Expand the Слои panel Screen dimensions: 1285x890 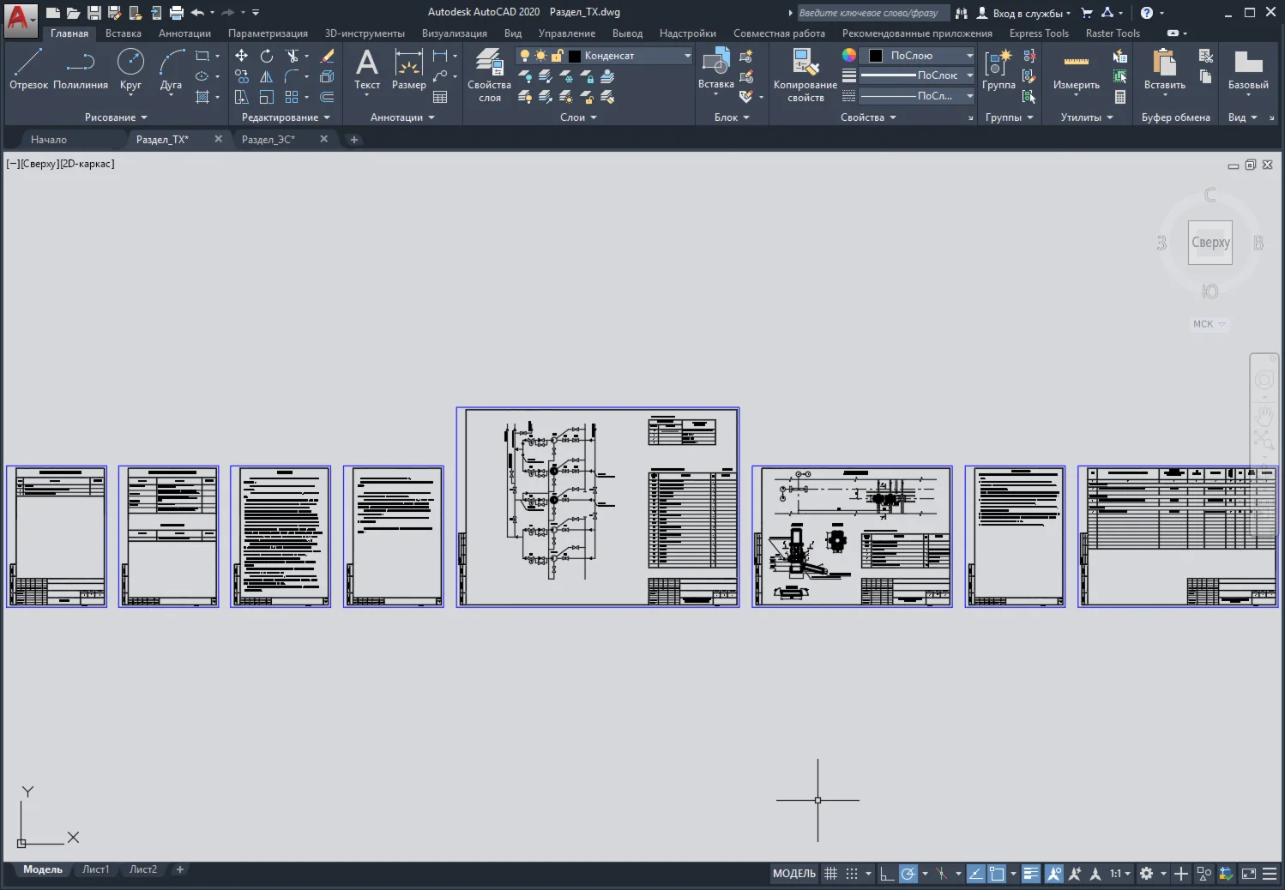578,117
